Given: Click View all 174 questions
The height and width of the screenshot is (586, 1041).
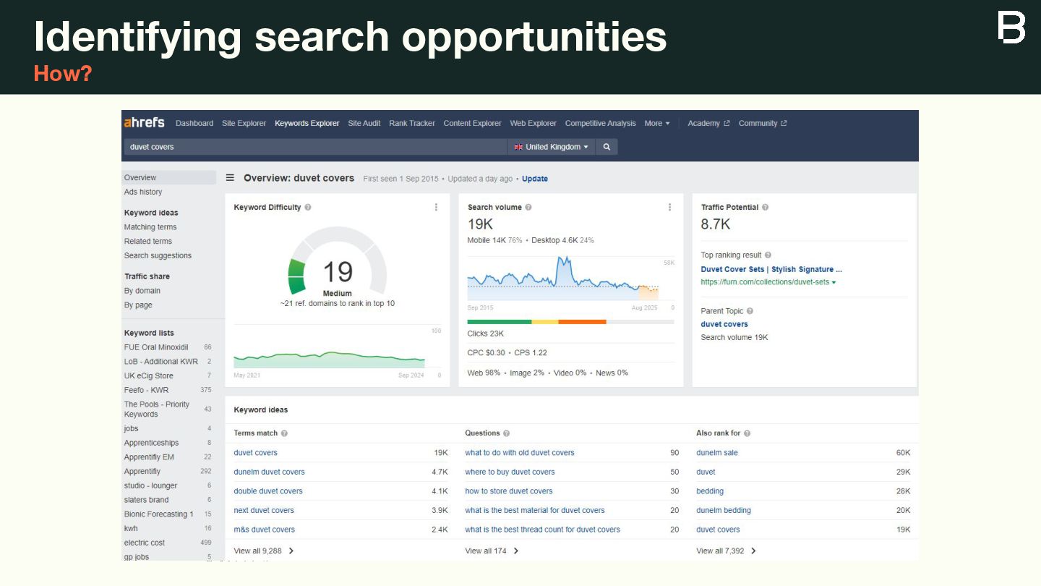Looking at the screenshot, I should coord(492,551).
